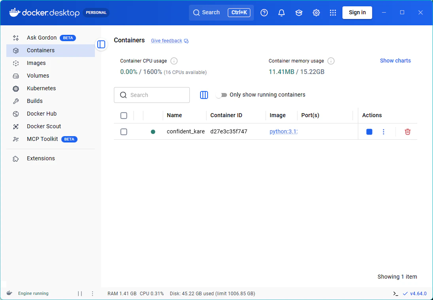Click the containers Search input field

152,95
